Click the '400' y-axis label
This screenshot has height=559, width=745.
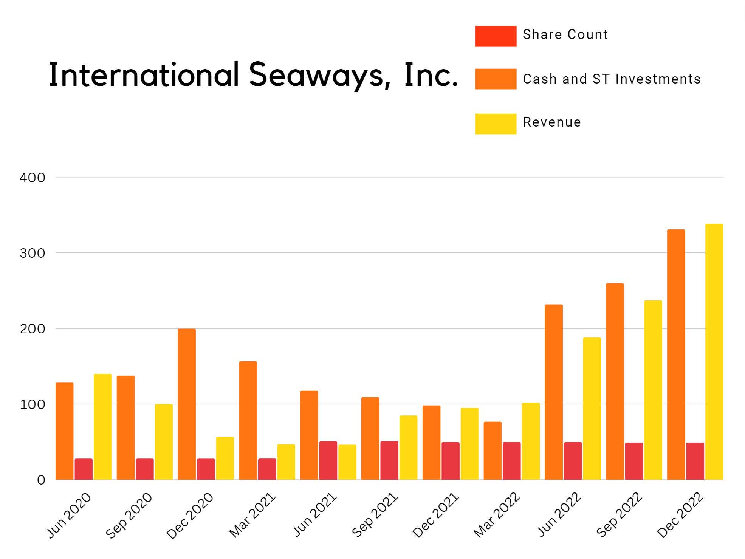tap(32, 178)
